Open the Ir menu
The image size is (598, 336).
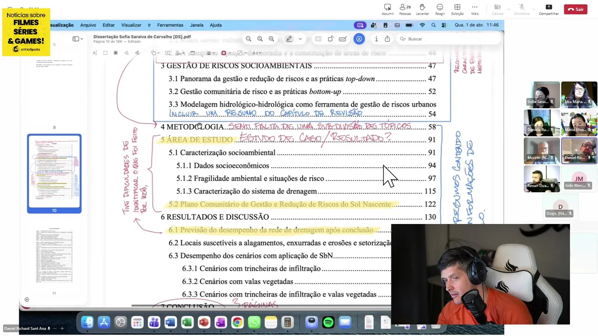(149, 25)
